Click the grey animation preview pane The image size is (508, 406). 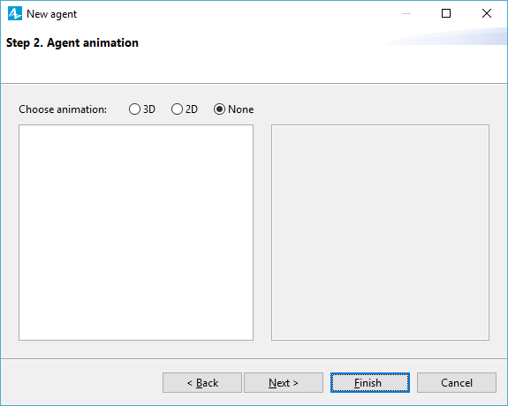[381, 232]
